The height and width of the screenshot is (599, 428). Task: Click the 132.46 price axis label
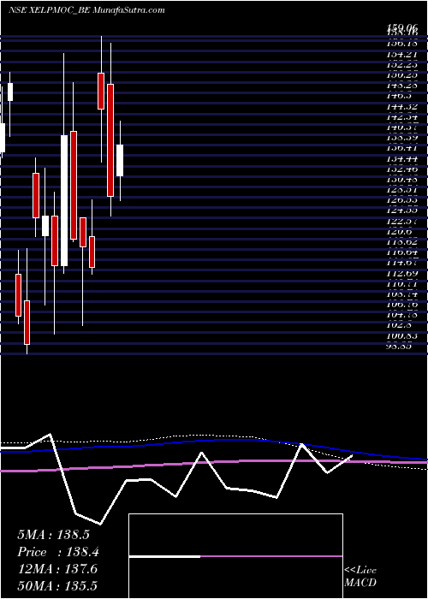[401, 169]
